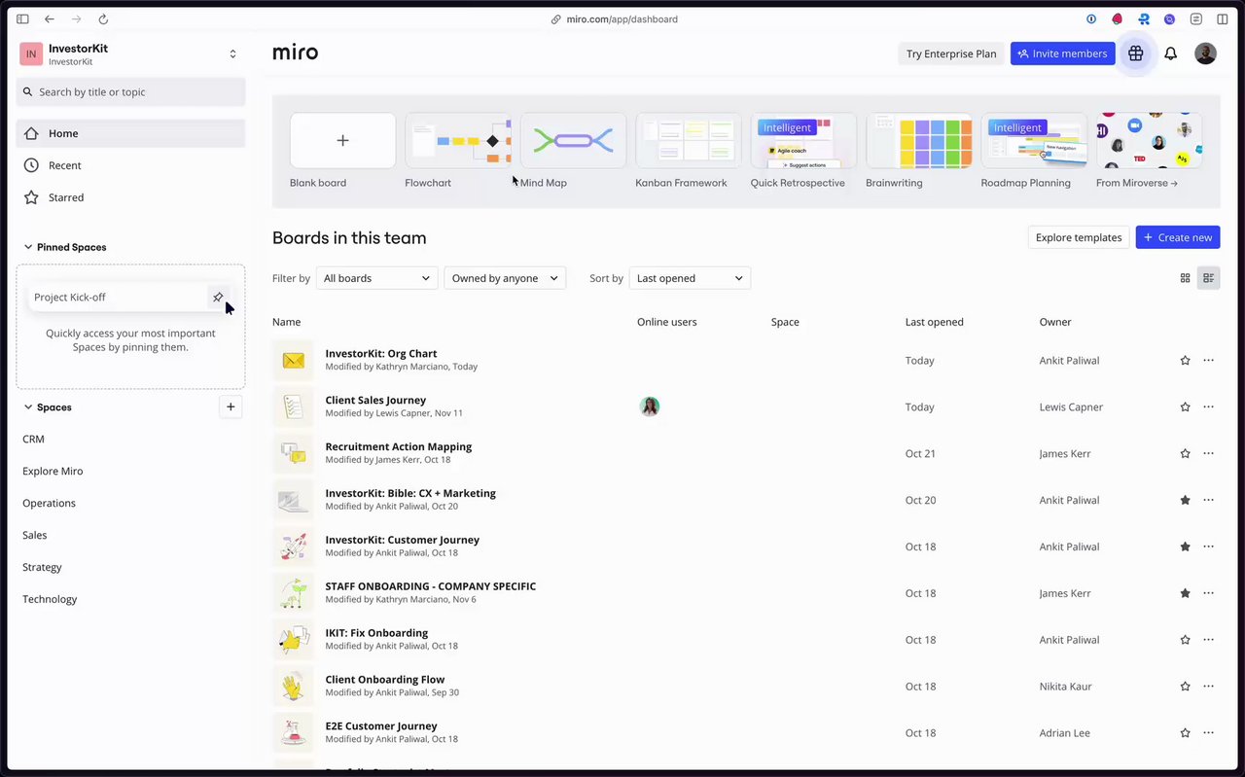Open Starred in sidebar
Viewport: 1245px width, 777px height.
[130, 197]
